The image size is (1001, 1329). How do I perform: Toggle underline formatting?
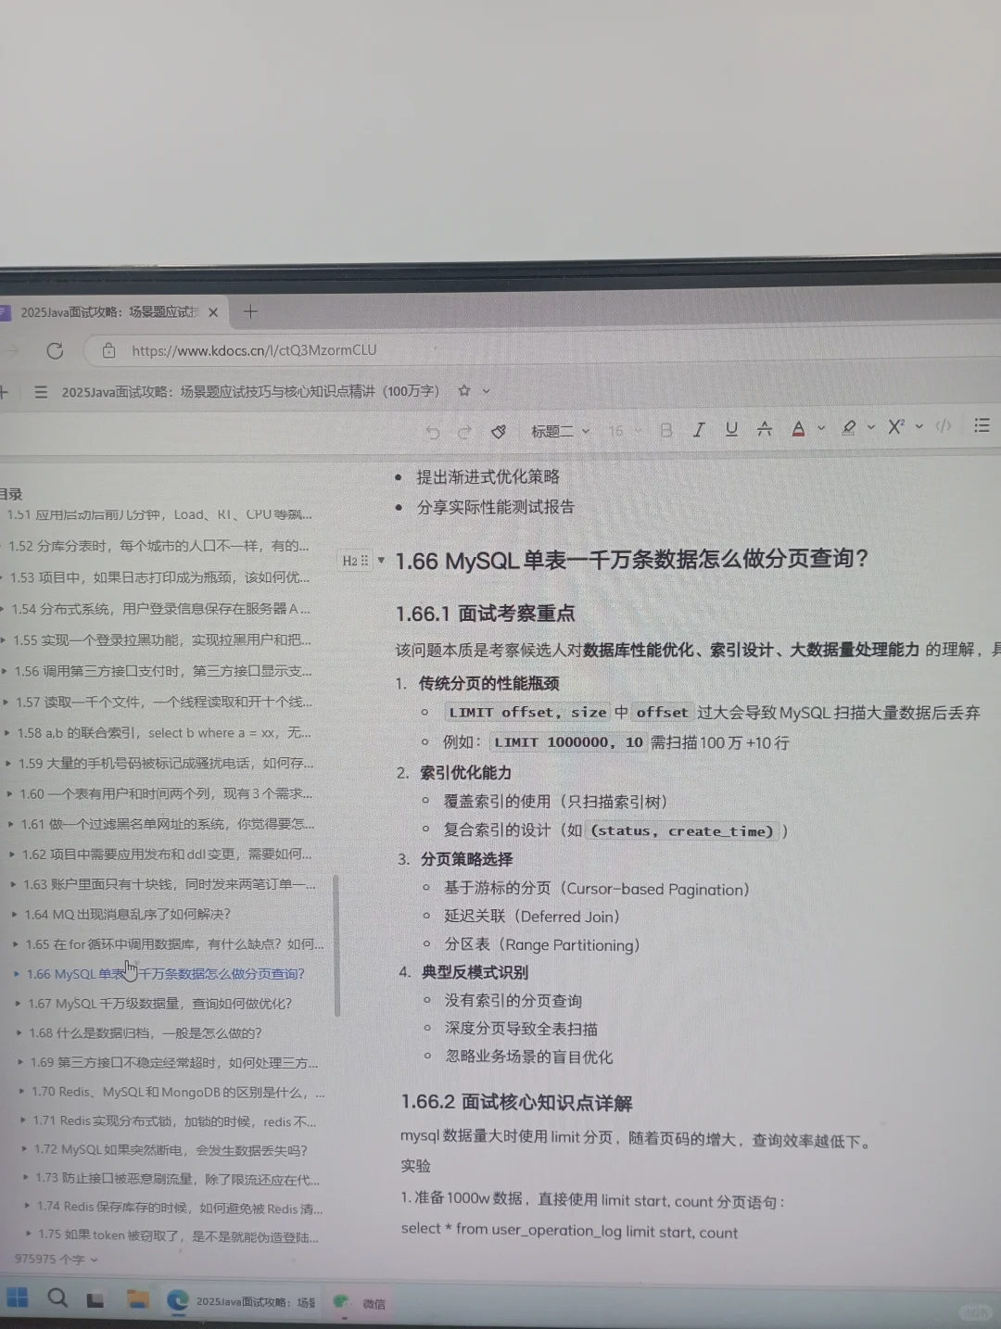coord(731,429)
